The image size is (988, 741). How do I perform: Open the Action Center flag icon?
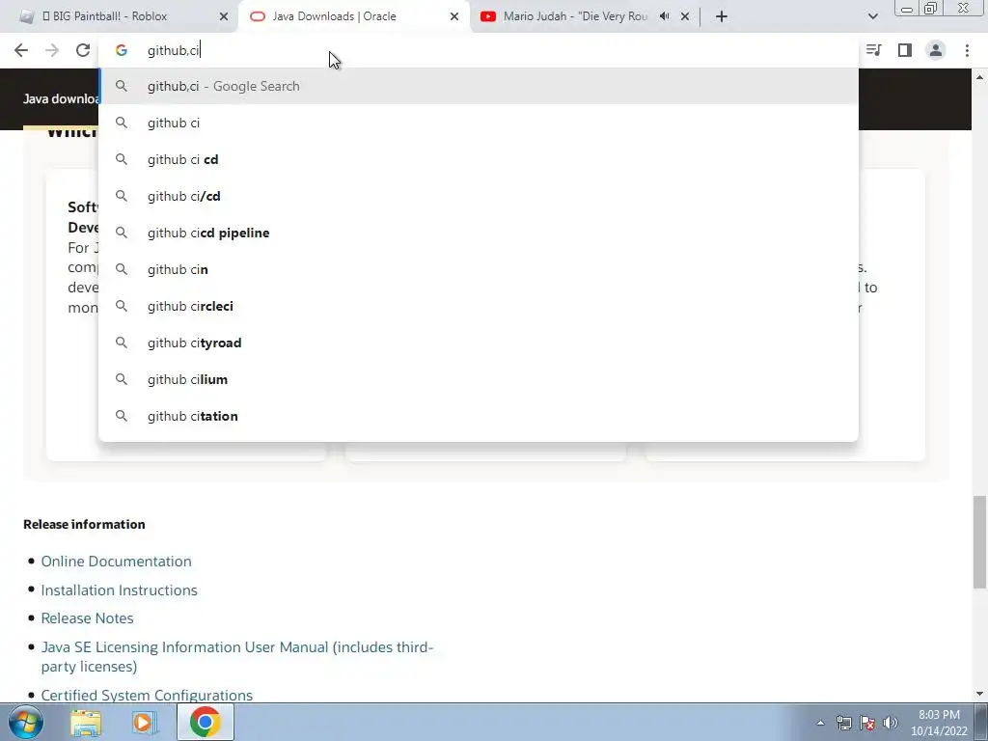tap(867, 723)
